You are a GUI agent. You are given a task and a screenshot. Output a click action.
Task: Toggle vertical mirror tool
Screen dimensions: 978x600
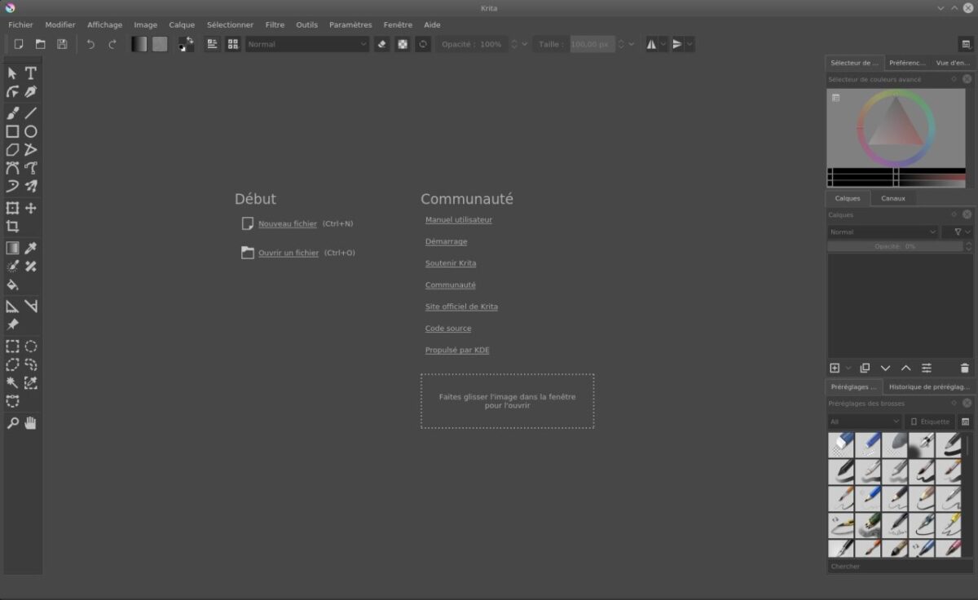click(x=677, y=44)
